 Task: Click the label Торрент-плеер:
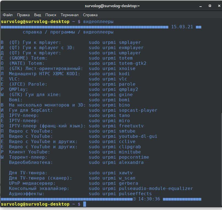click(x=28, y=157)
